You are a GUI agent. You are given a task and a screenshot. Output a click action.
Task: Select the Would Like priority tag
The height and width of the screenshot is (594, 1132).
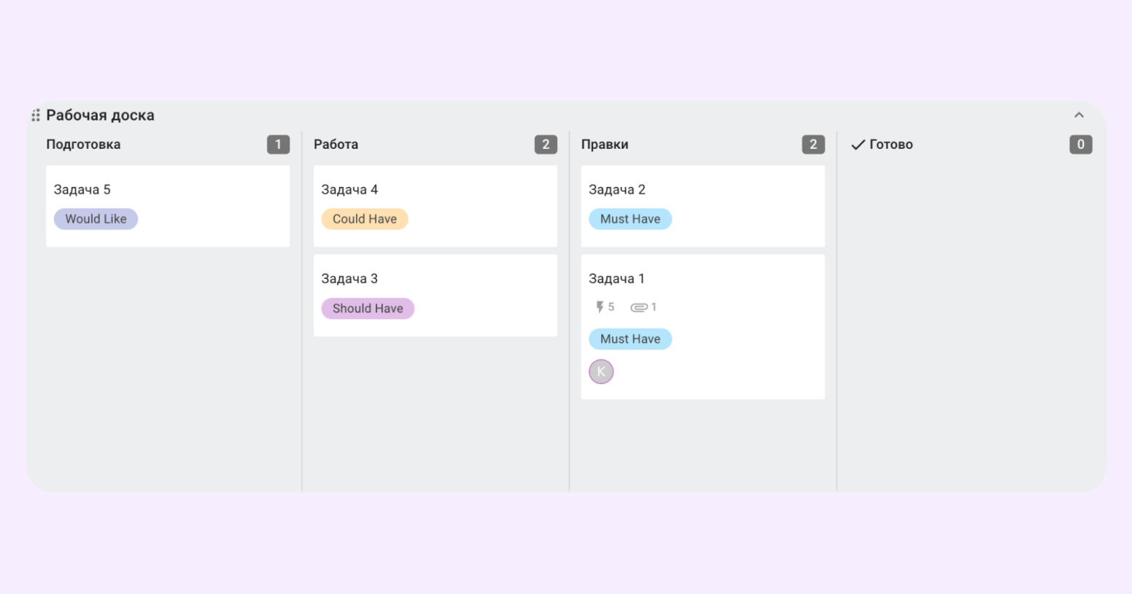pos(96,219)
